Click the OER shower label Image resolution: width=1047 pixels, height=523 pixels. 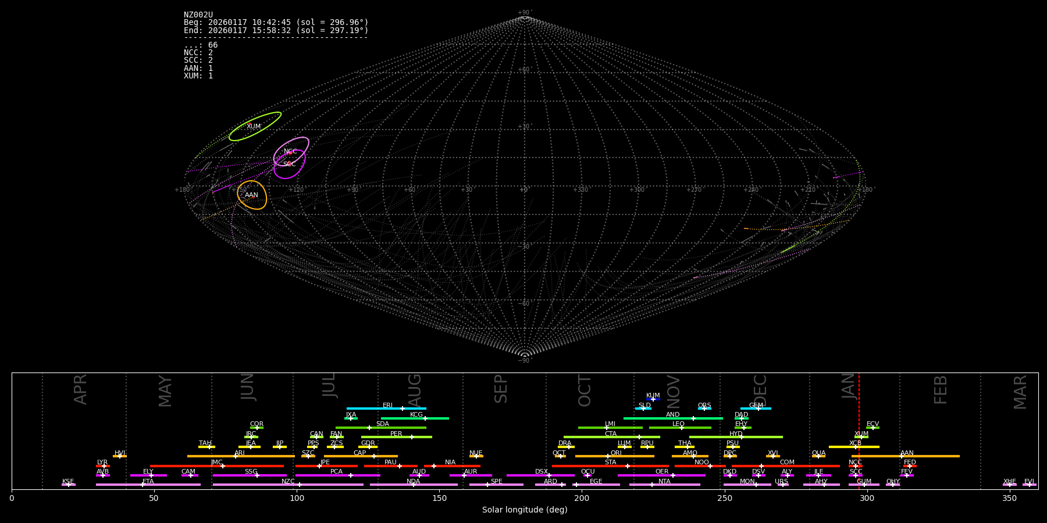tap(662, 472)
